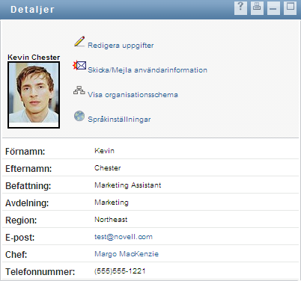Minimize the Detaljer panel
This screenshot has width=301, height=281.
tap(273, 8)
